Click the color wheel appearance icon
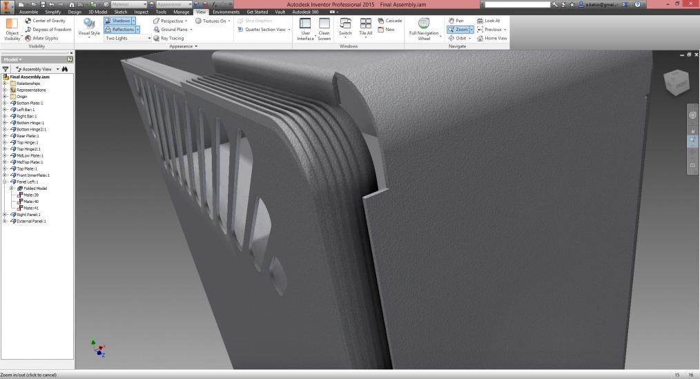 coord(151,4)
